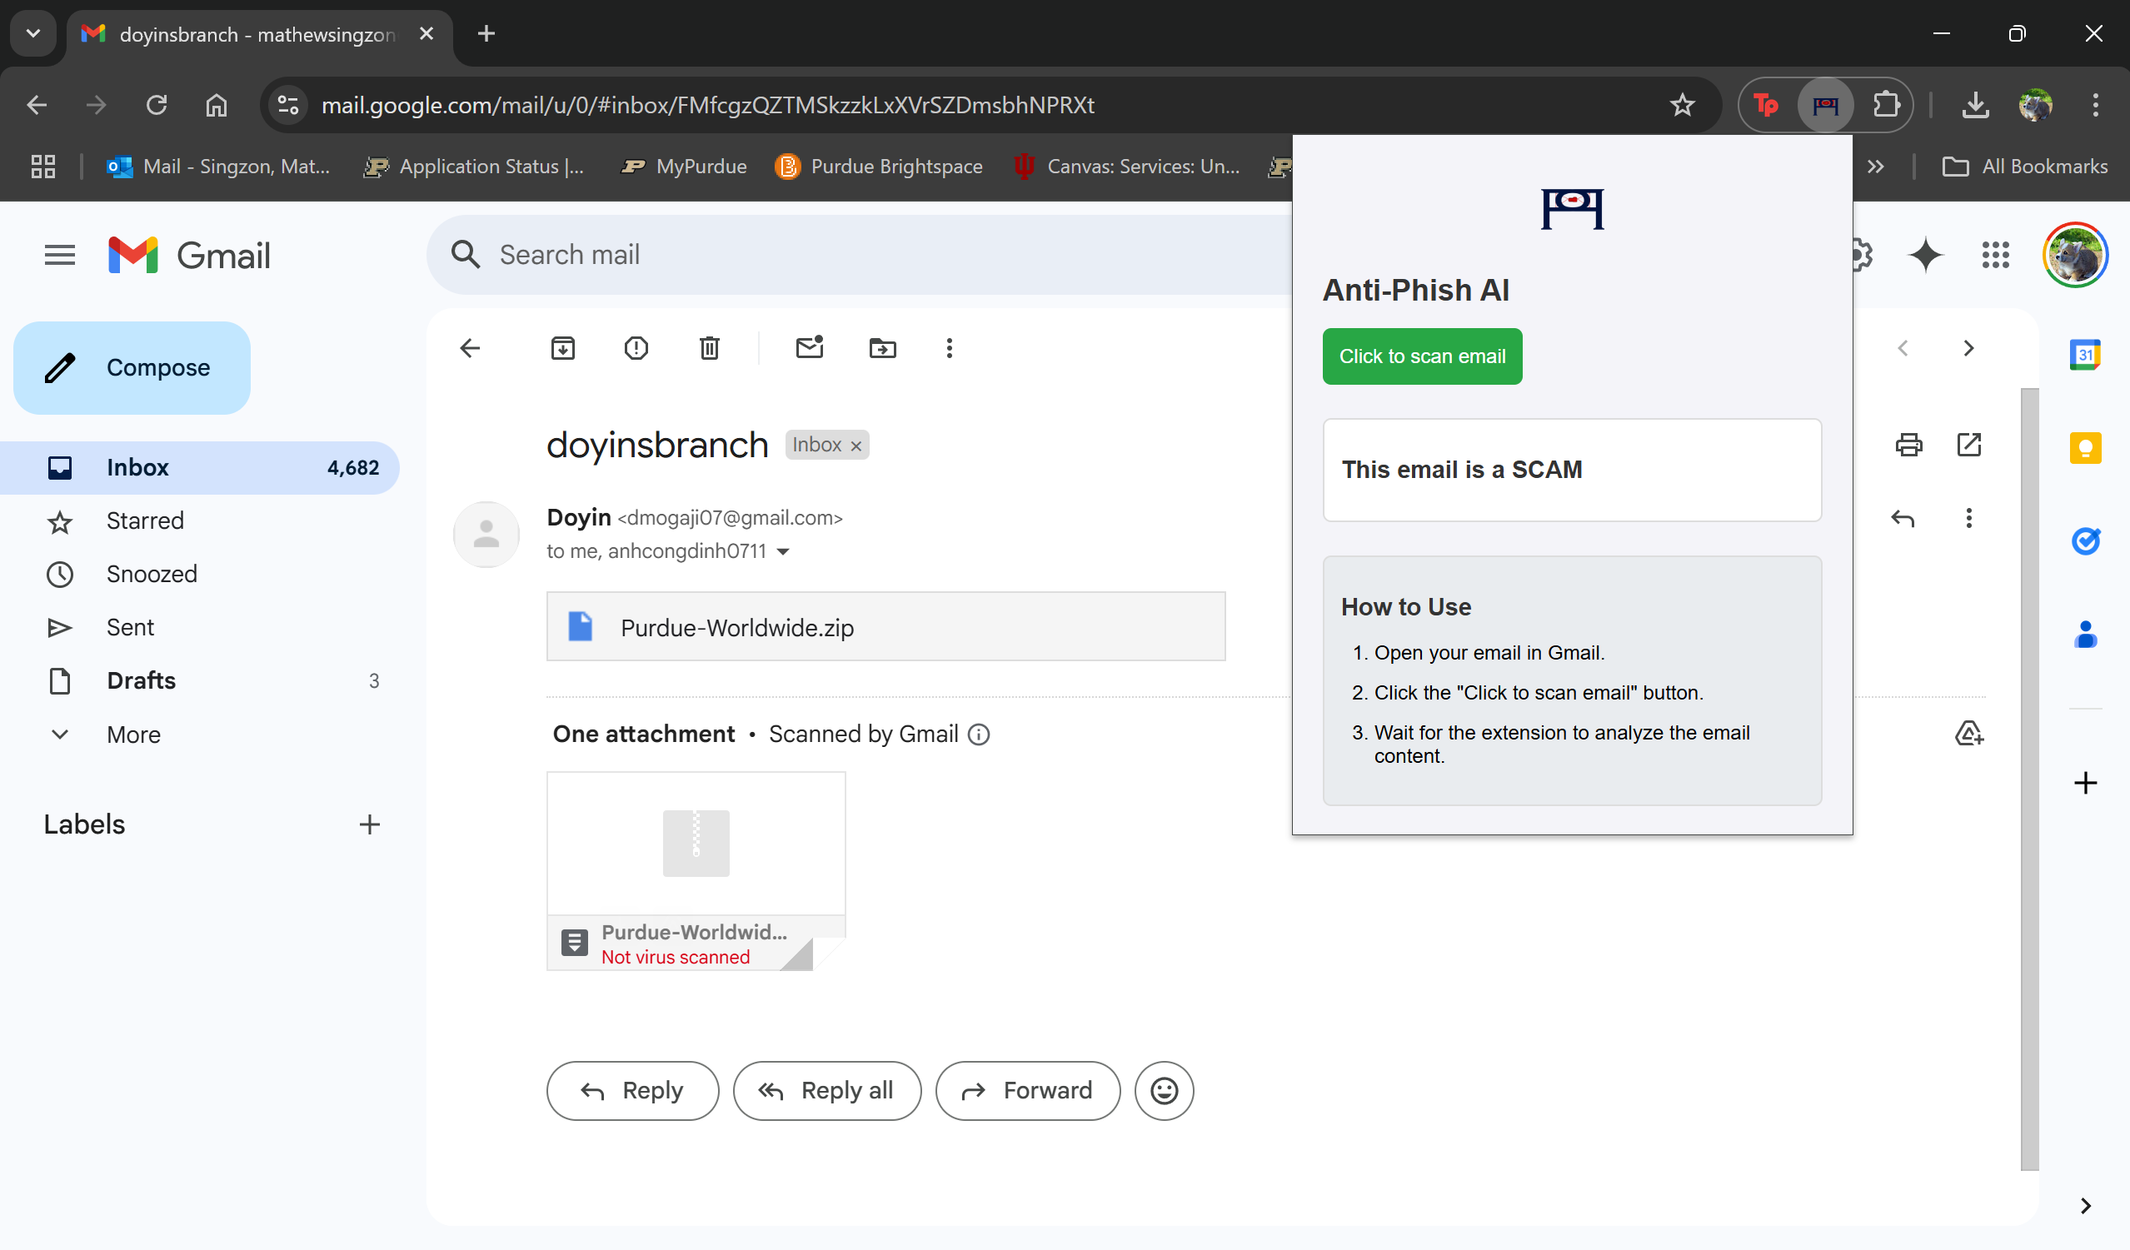The width and height of the screenshot is (2130, 1250).
Task: Open email in new window icon
Action: [1968, 445]
